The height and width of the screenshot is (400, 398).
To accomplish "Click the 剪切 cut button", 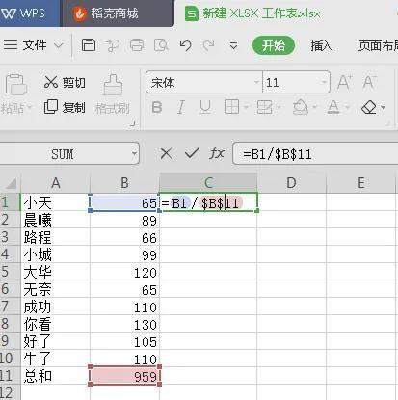I will click(x=65, y=83).
